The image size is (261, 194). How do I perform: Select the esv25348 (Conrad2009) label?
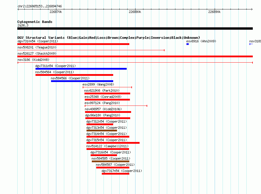point(103,97)
